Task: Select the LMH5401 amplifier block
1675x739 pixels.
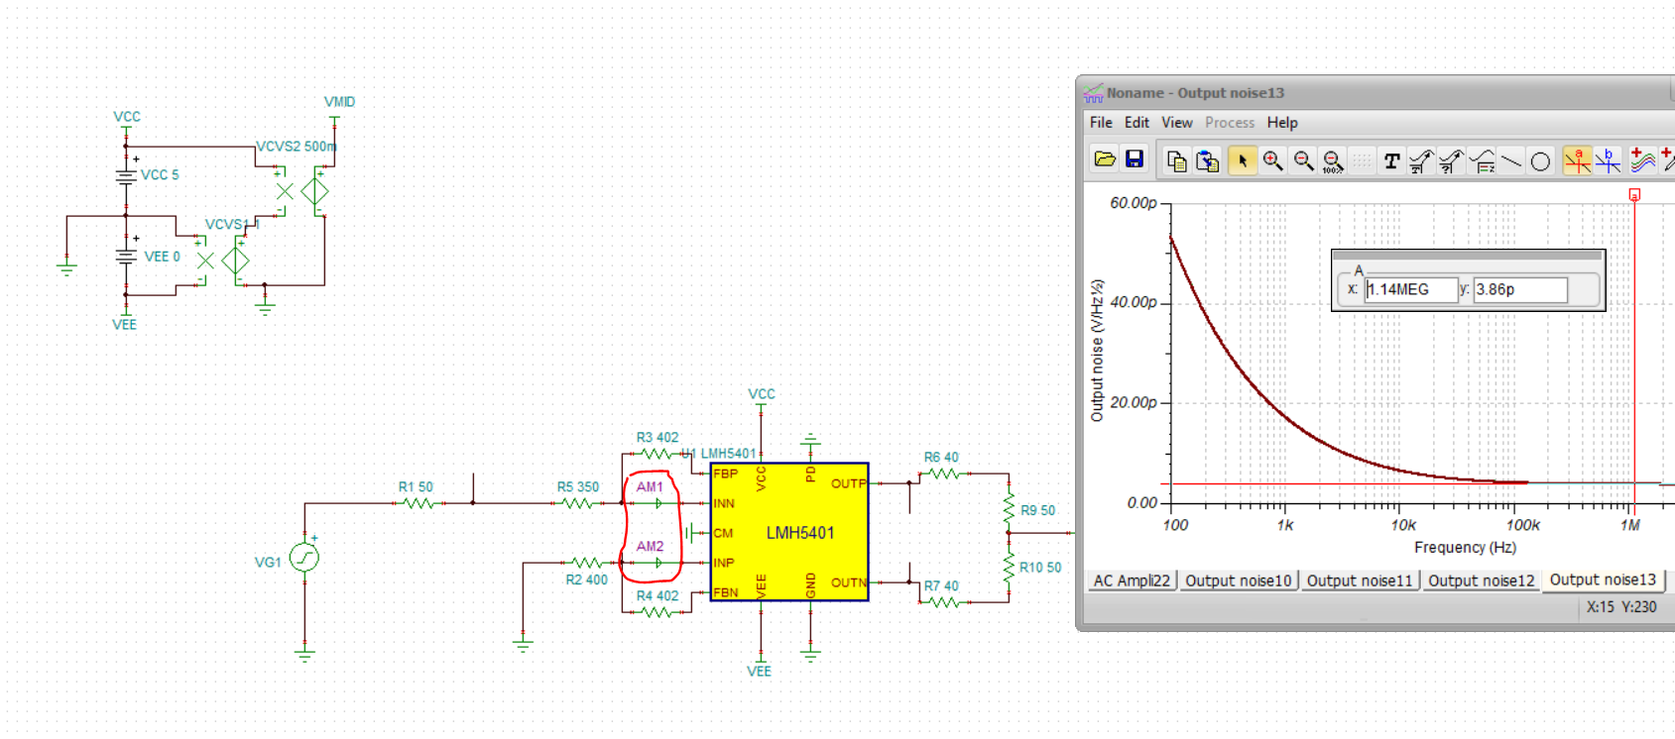Action: coord(789,532)
